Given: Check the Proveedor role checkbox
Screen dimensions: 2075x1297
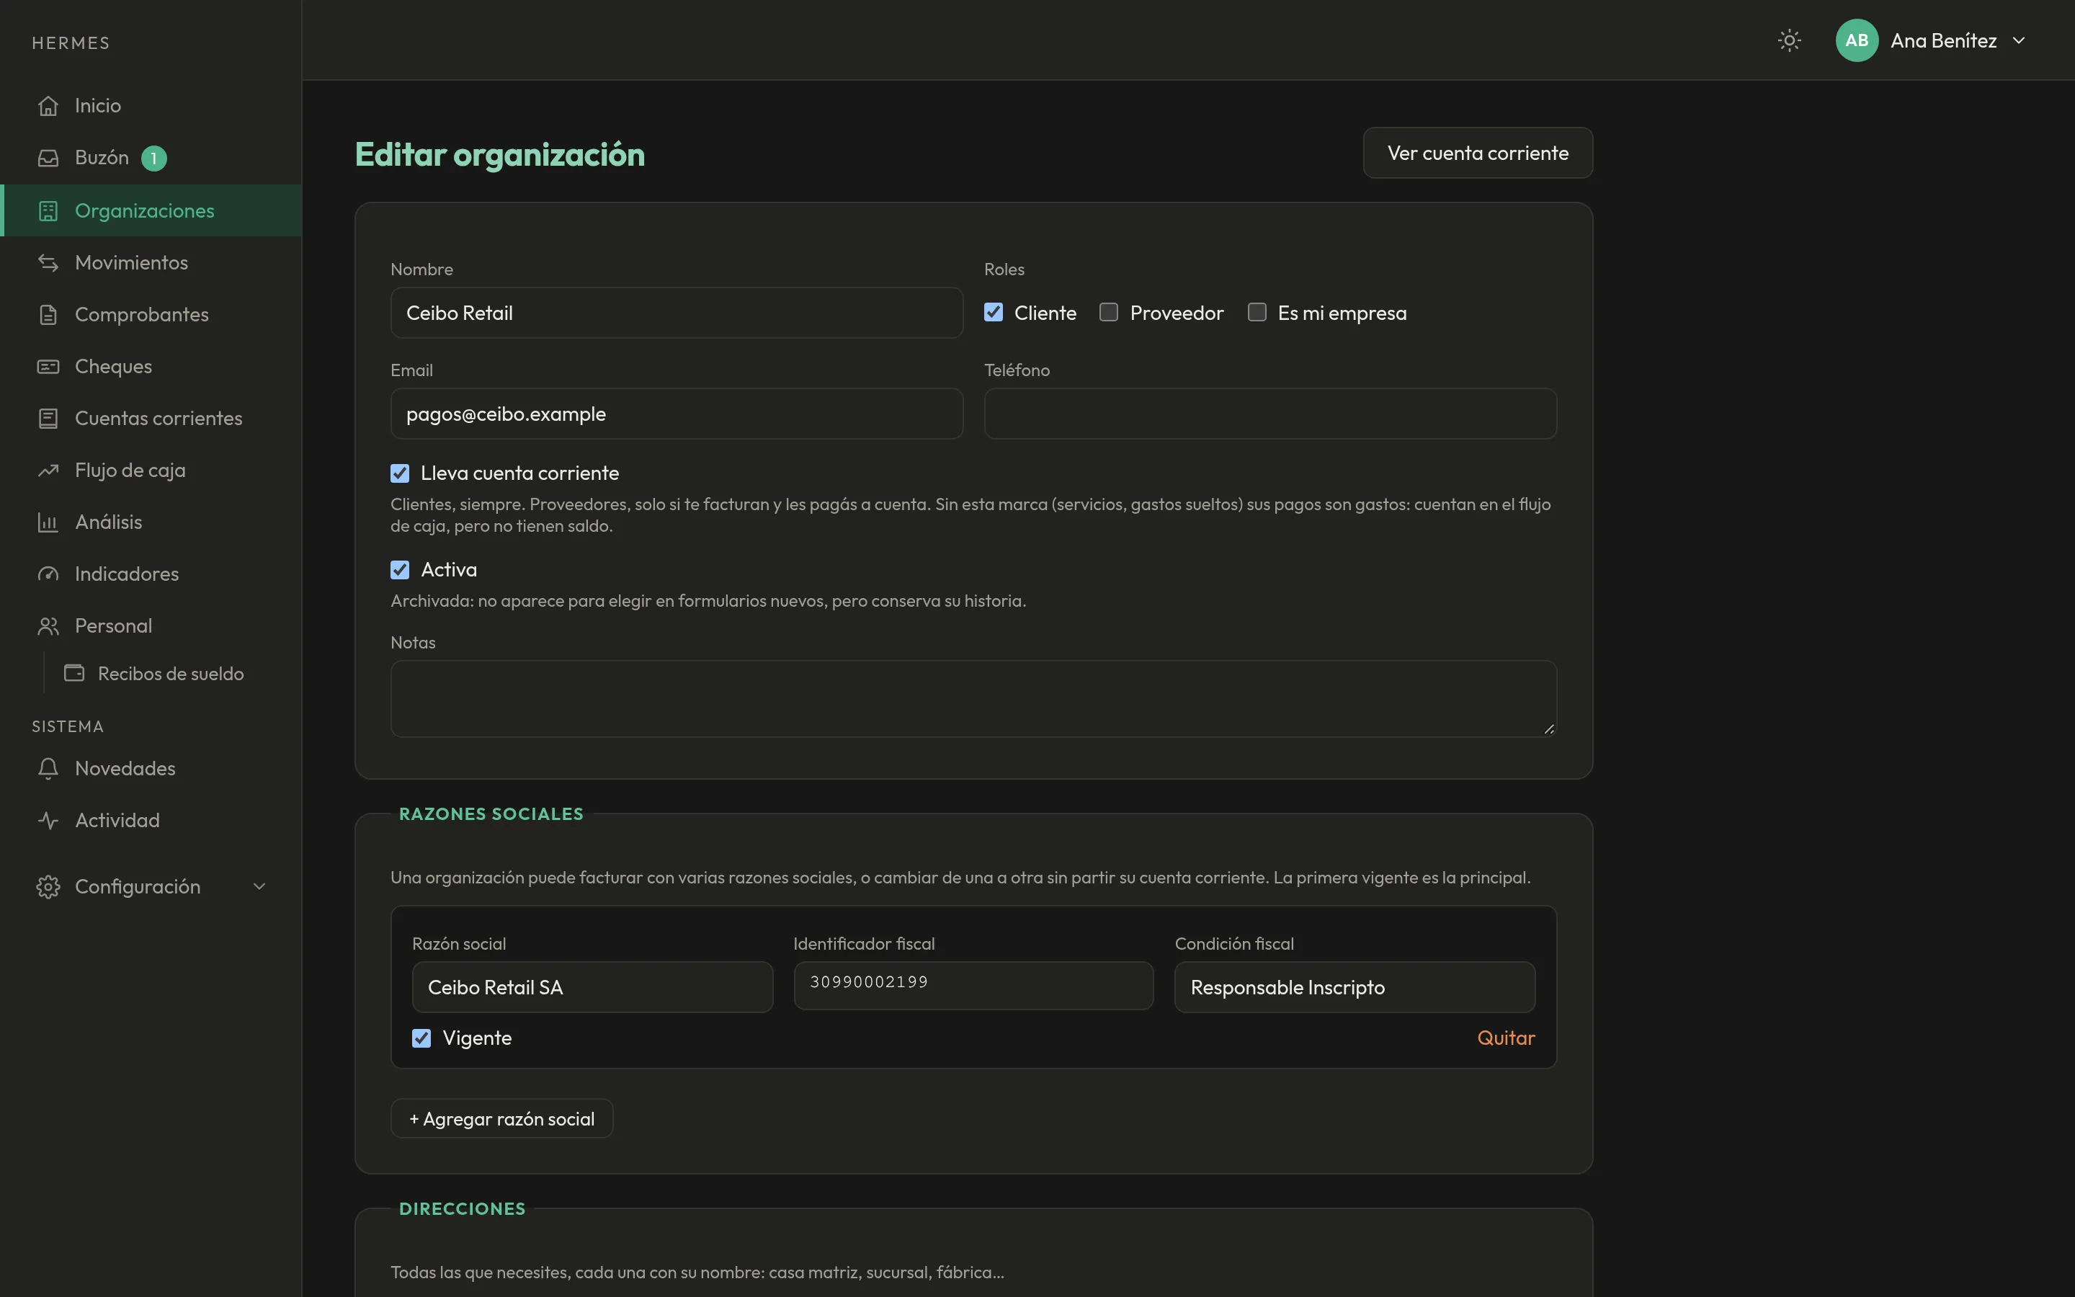Looking at the screenshot, I should (x=1109, y=312).
